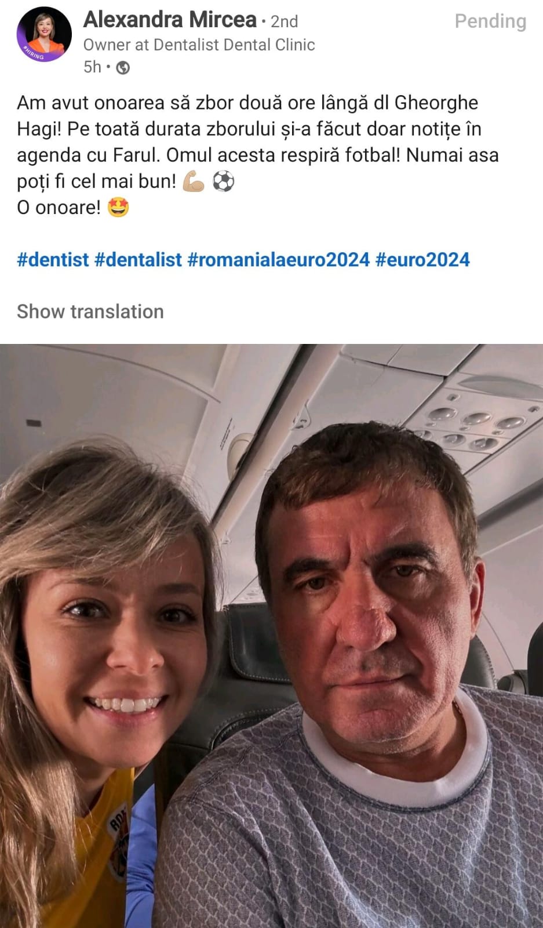Click the globe public visibility icon
This screenshot has height=928, width=543.
pos(123,68)
